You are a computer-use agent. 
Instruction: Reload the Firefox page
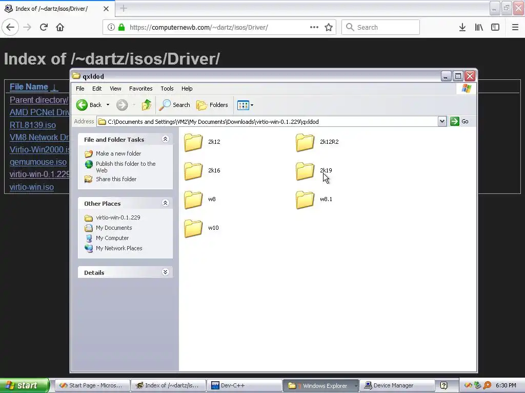click(x=44, y=27)
